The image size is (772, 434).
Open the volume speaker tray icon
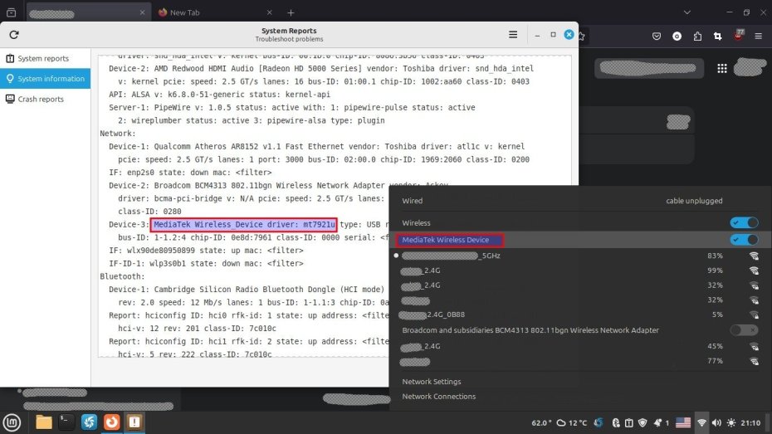pos(716,422)
